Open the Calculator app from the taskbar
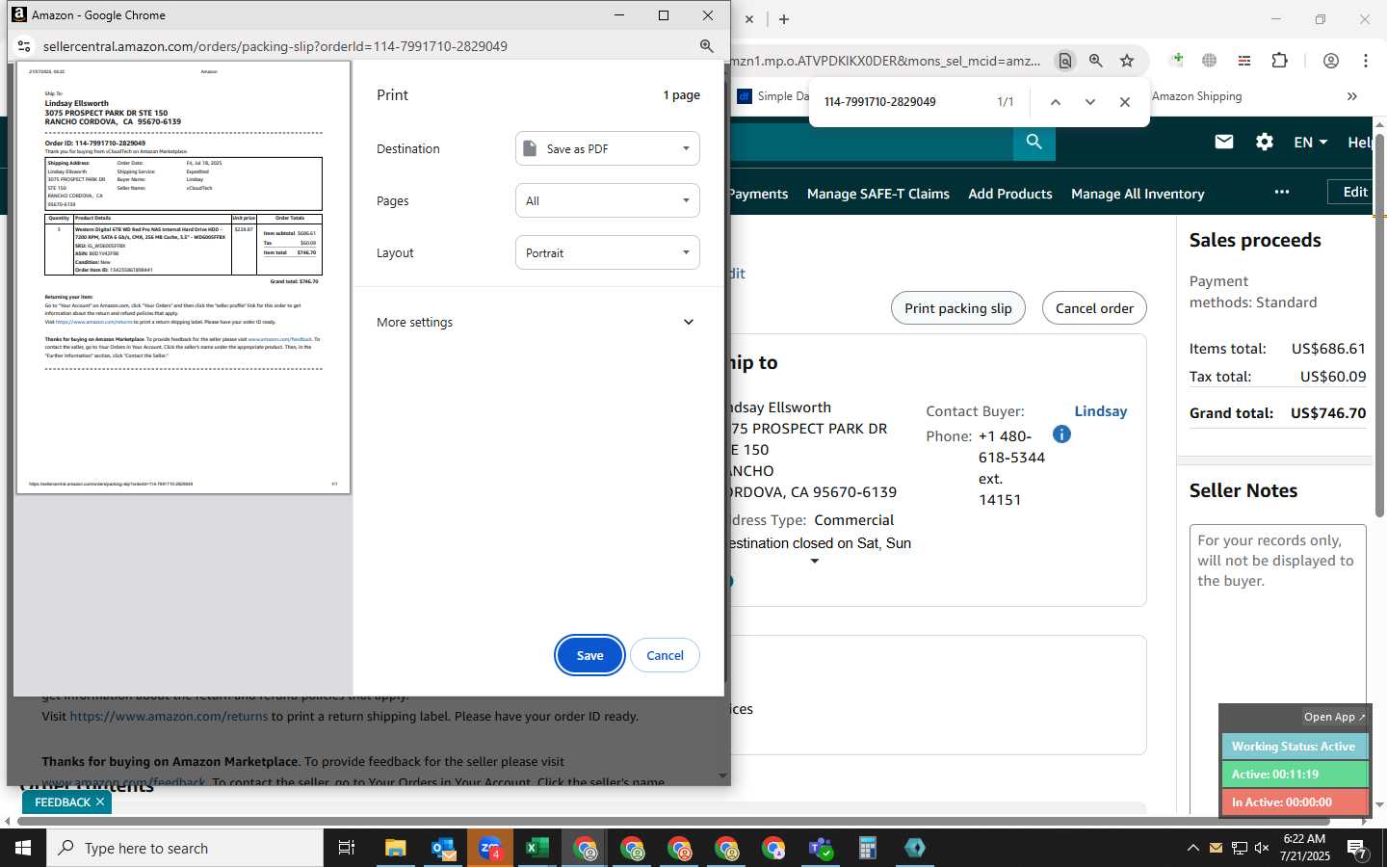1387x867 pixels. (868, 848)
